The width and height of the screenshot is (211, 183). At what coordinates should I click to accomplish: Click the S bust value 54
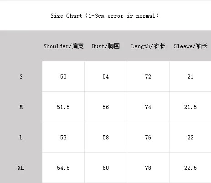coord(106,77)
